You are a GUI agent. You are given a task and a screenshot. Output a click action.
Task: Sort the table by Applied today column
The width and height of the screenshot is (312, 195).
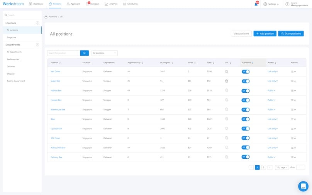coord(135,63)
